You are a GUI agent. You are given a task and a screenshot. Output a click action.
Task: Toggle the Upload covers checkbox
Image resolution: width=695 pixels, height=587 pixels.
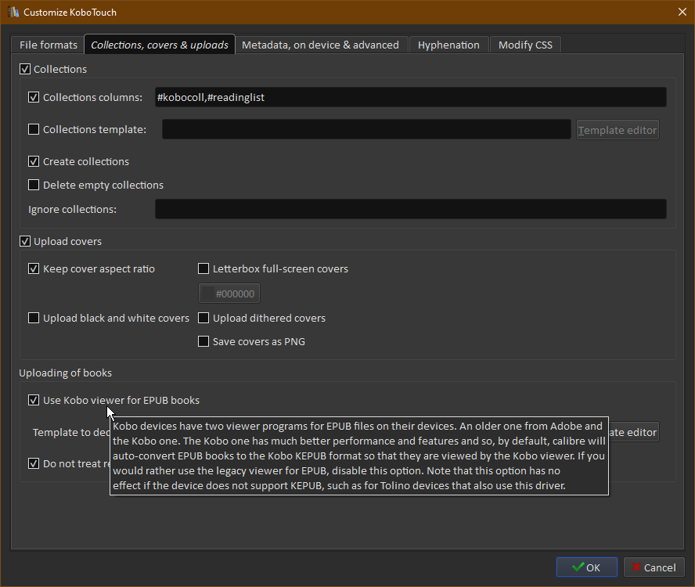click(25, 241)
